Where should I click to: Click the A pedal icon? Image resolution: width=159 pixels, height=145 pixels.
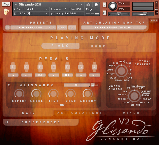pos(94,67)
